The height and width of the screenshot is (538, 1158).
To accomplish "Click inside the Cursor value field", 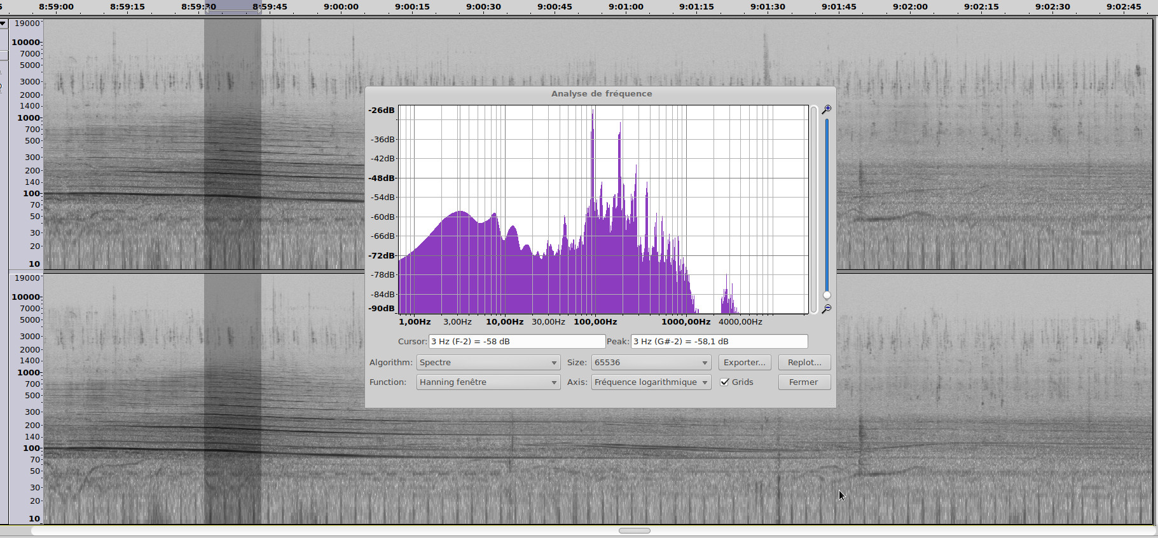I will [516, 341].
